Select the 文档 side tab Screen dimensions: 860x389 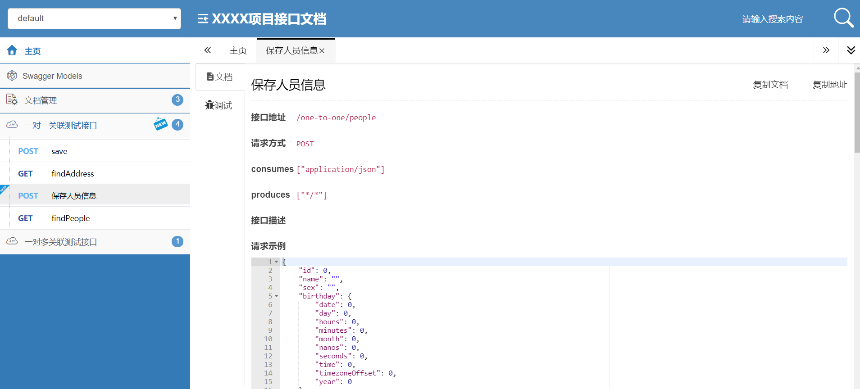[x=220, y=77]
